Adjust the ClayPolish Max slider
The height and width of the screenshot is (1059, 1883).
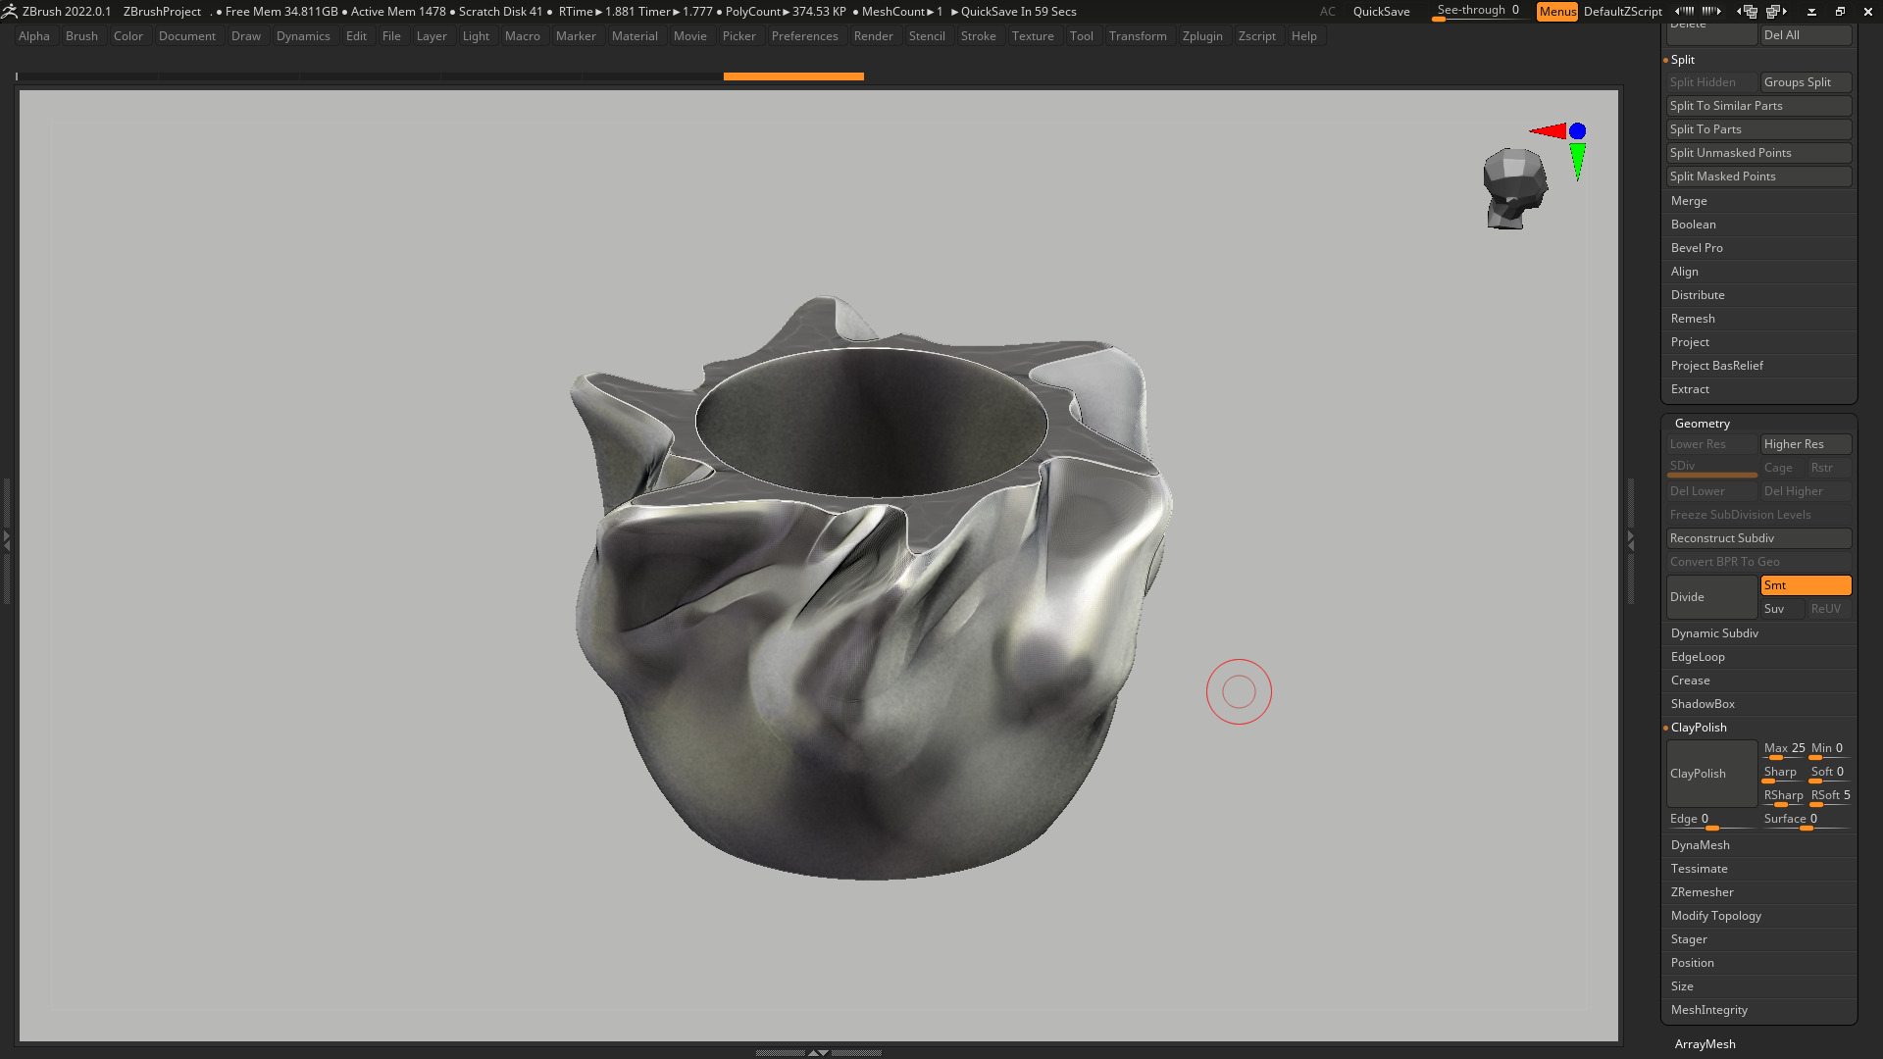[1784, 750]
